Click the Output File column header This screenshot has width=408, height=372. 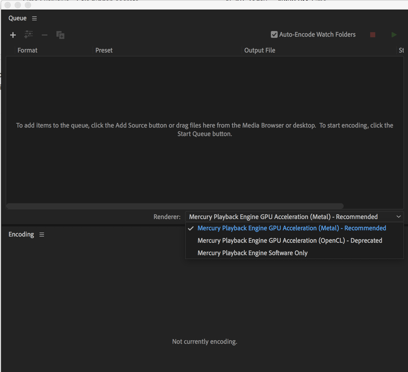260,50
